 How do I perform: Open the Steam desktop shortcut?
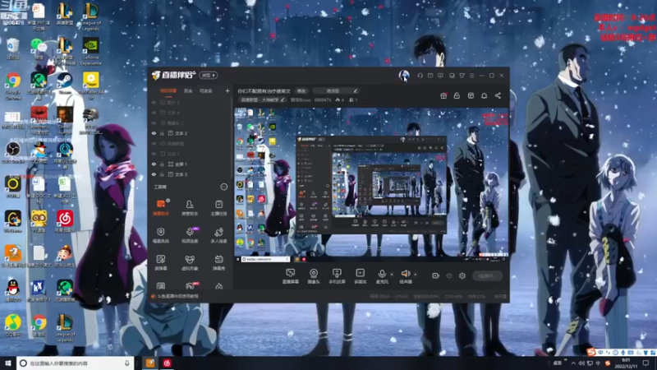pos(65,84)
